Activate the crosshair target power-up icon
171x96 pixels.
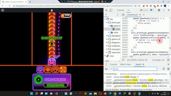(48, 70)
